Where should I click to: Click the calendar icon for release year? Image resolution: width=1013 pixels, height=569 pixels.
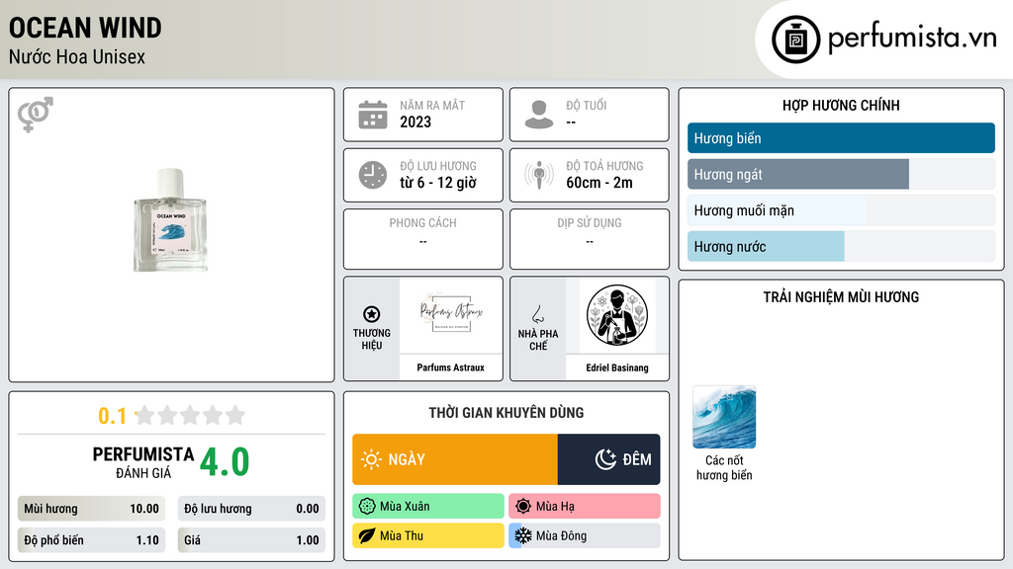373,115
